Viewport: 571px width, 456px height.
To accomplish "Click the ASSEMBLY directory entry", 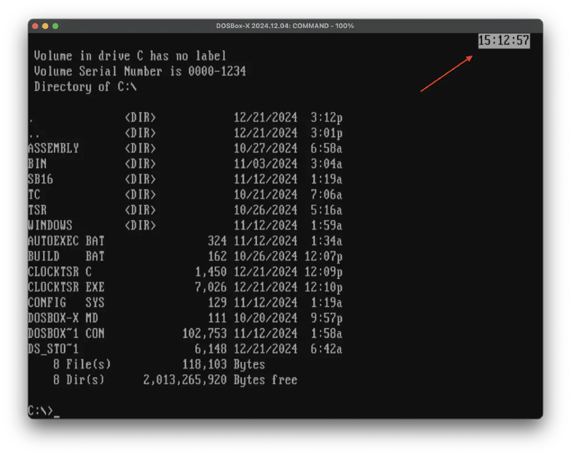I will coord(53,148).
